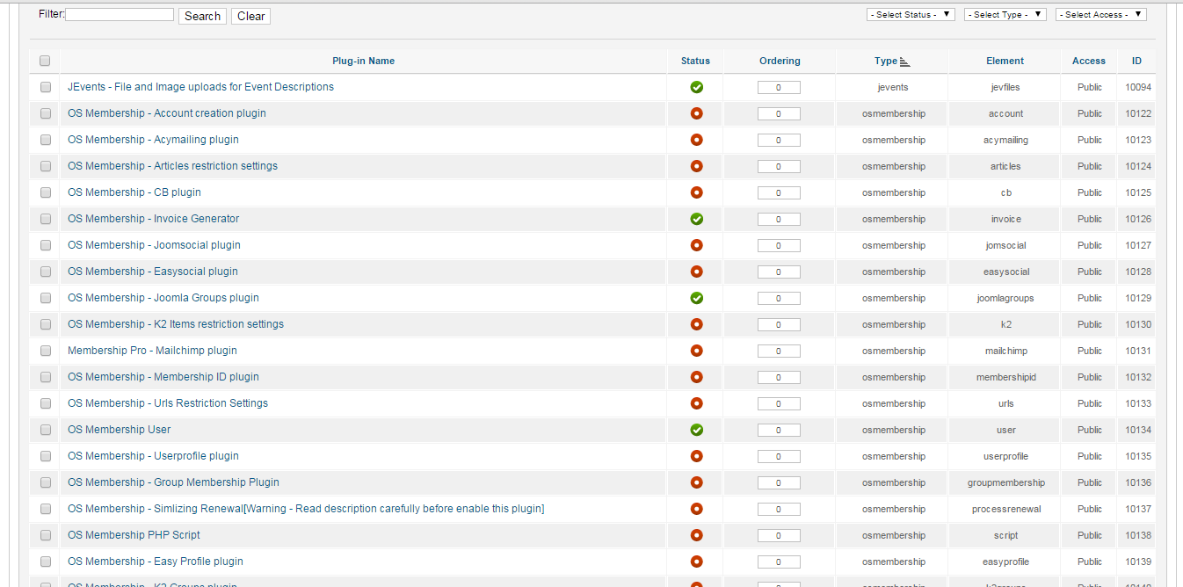Click the 'processrenewal' element cell
This screenshot has height=587, width=1183.
coord(1006,509)
